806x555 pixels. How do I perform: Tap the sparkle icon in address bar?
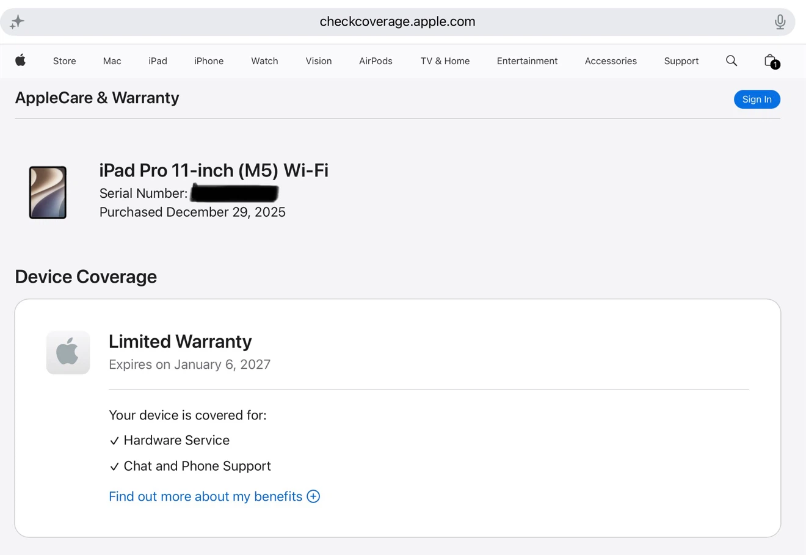pyautogui.click(x=17, y=22)
